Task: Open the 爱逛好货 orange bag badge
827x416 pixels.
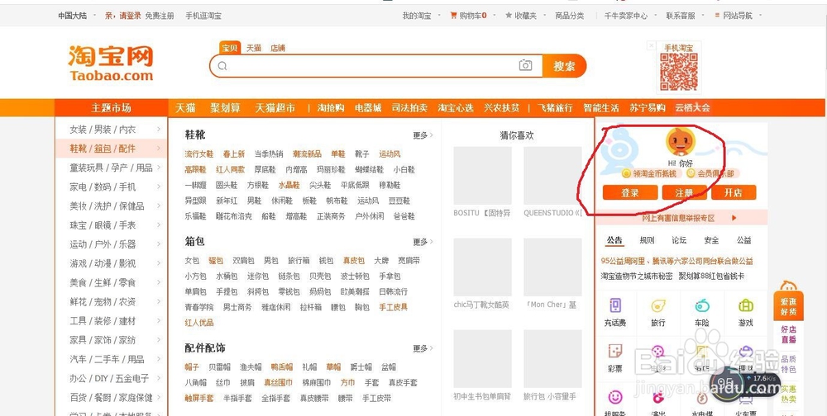Action: 788,300
